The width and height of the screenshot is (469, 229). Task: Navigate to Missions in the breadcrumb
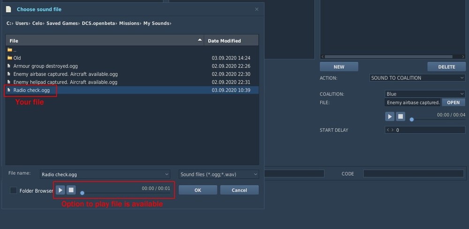129,23
